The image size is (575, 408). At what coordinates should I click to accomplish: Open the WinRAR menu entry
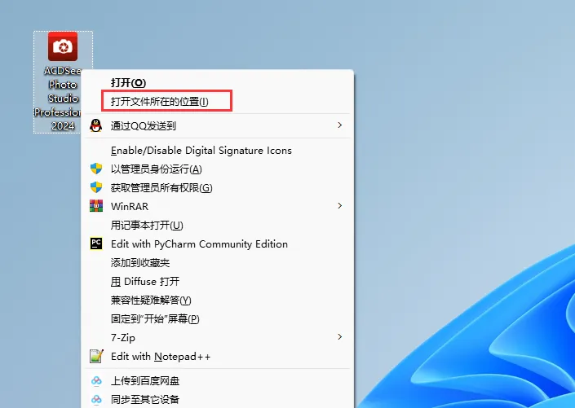(x=218, y=206)
